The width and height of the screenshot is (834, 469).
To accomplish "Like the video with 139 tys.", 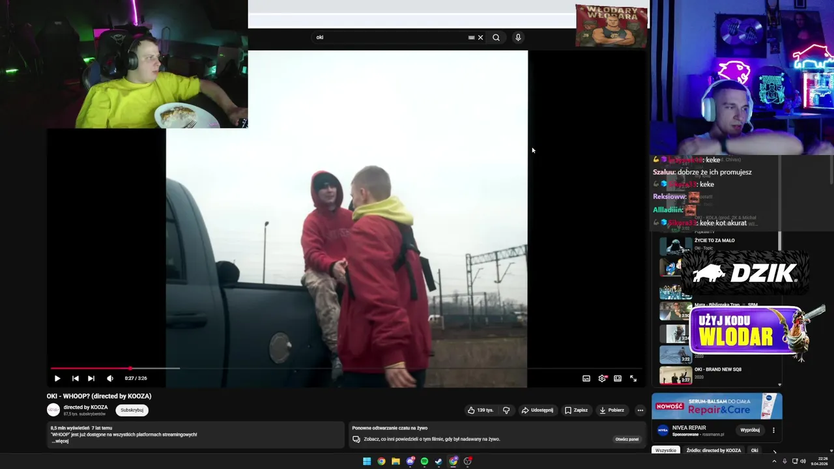I will [x=480, y=410].
